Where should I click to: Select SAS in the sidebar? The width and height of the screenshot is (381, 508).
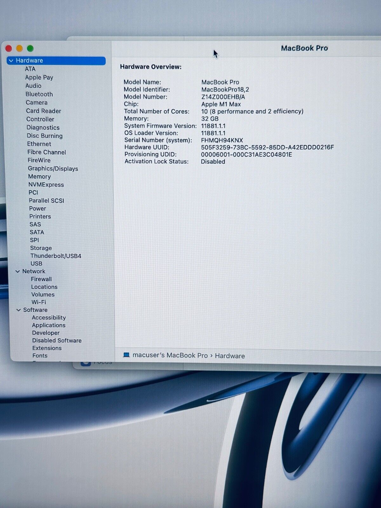(x=35, y=224)
